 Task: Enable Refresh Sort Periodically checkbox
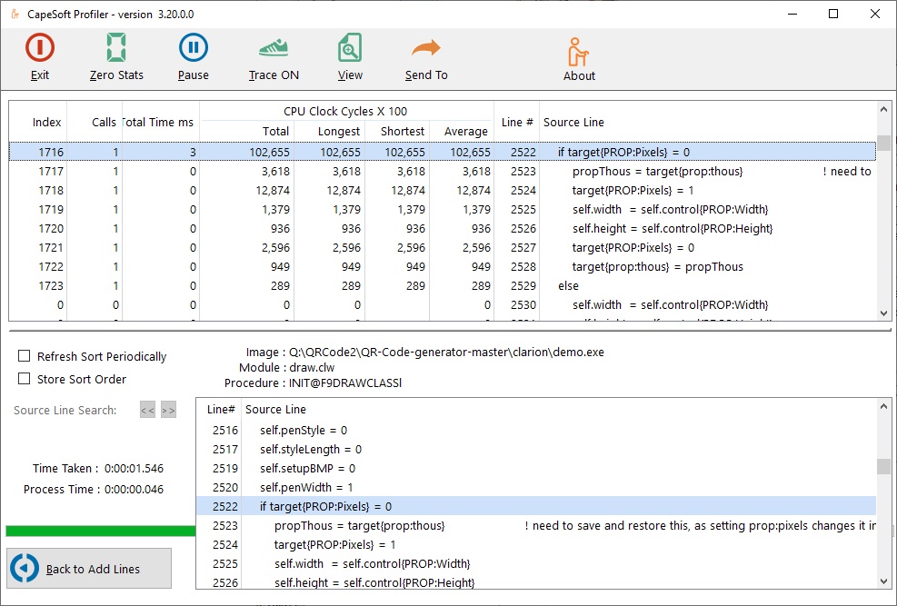pyautogui.click(x=25, y=356)
